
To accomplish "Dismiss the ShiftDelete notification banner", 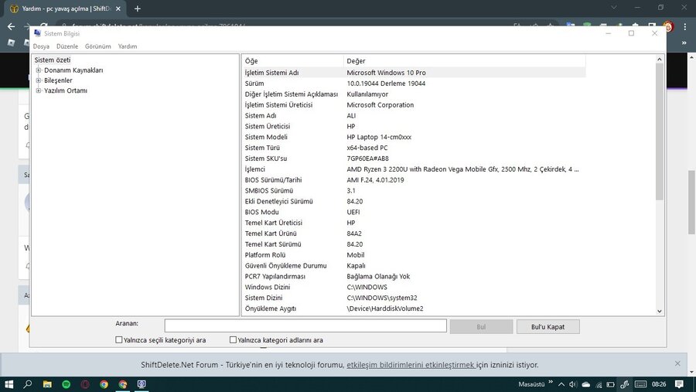I will click(x=677, y=363).
